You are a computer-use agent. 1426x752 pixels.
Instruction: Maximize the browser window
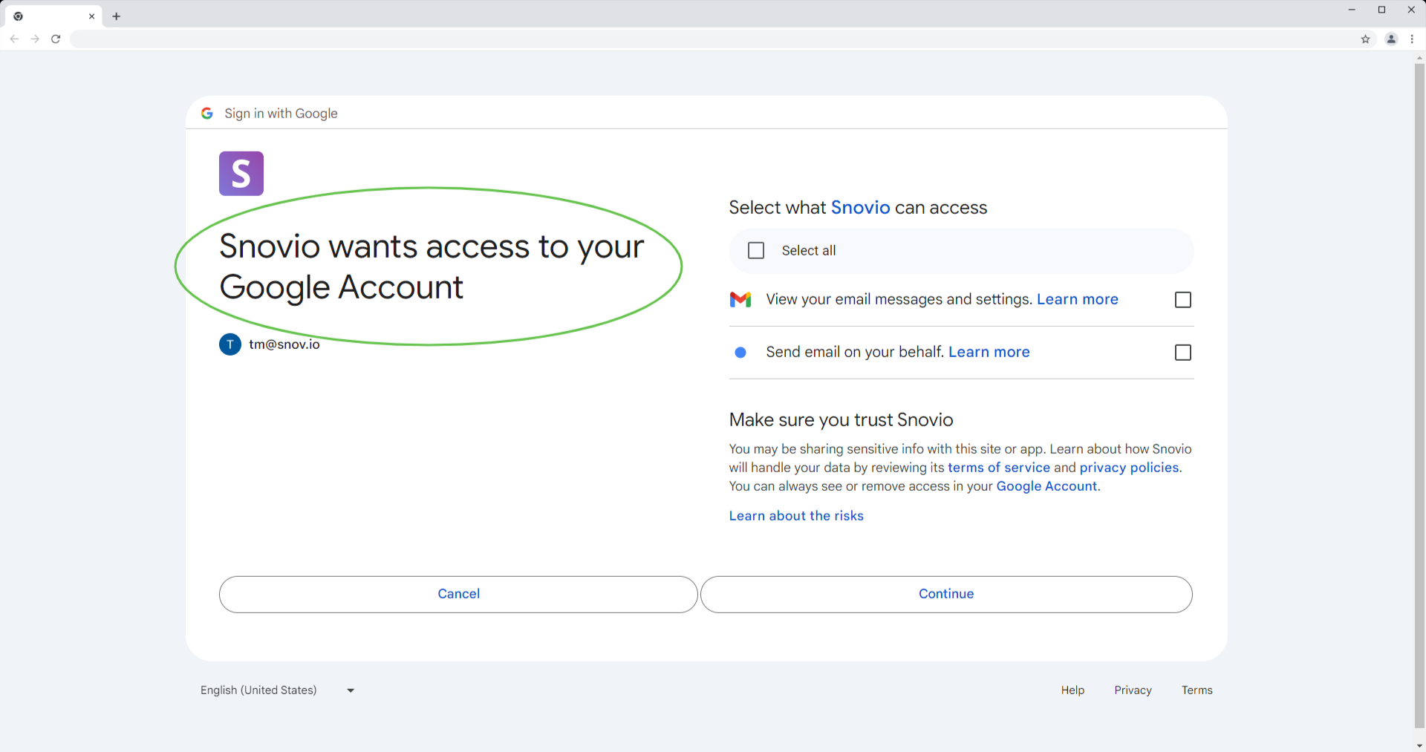[x=1381, y=10]
